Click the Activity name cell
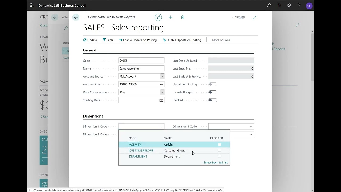The width and height of the screenshot is (341, 192). coord(169,145)
